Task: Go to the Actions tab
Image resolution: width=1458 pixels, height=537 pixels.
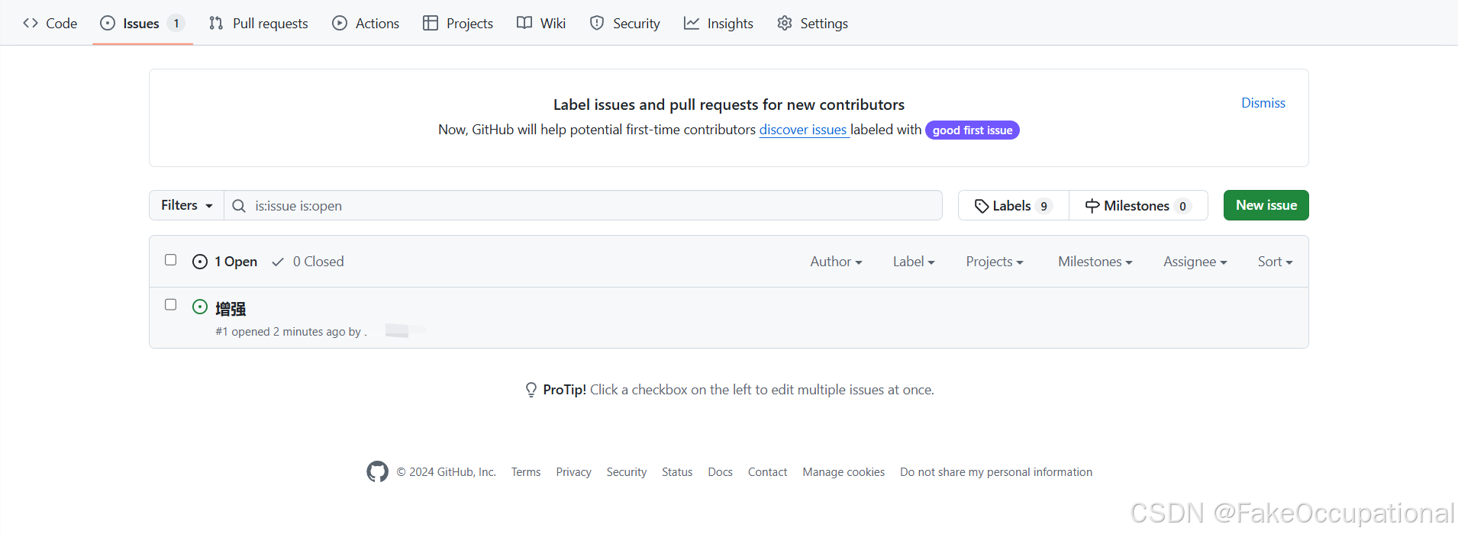Action: pyautogui.click(x=366, y=23)
